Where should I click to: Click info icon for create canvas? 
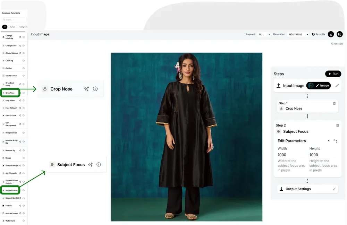(x=24, y=76)
